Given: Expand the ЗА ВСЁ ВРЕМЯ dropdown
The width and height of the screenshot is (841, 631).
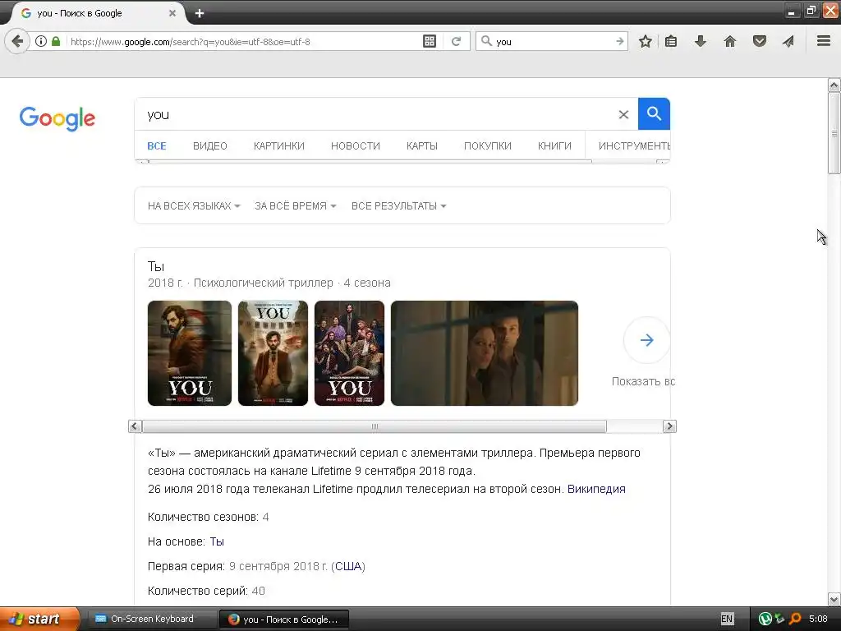Looking at the screenshot, I should click(x=296, y=206).
